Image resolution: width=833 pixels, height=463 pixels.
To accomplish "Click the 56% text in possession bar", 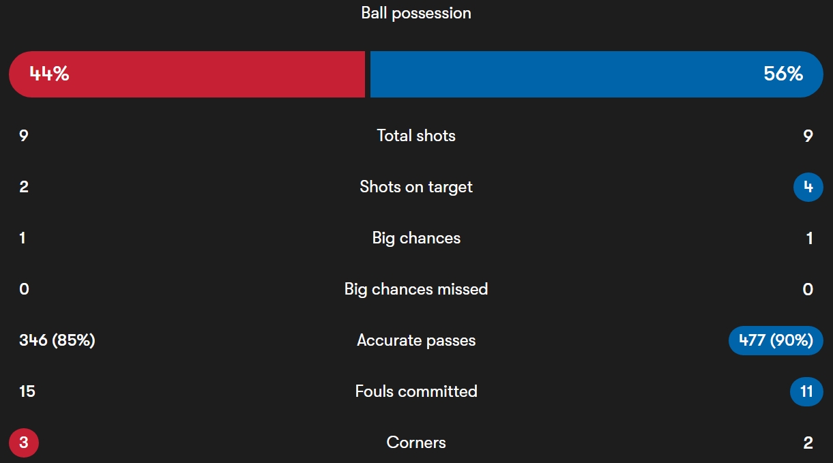I will tap(783, 74).
